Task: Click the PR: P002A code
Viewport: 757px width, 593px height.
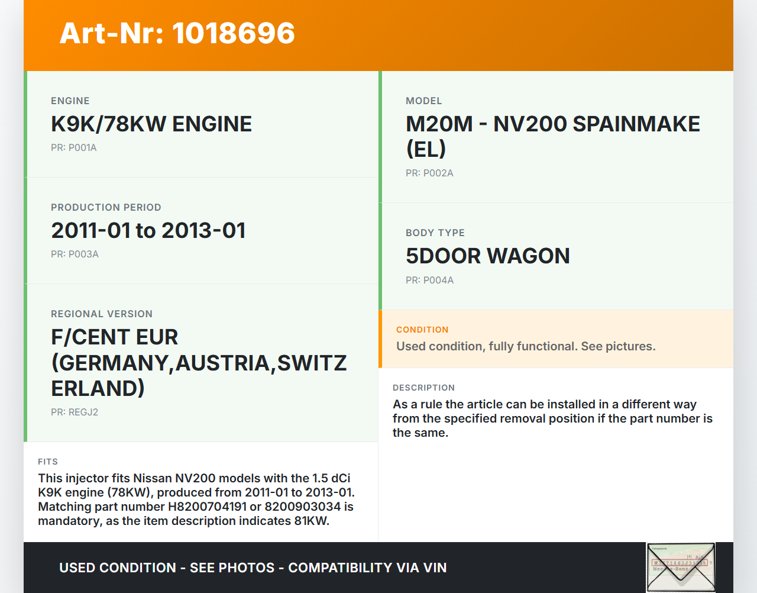Action: click(429, 173)
